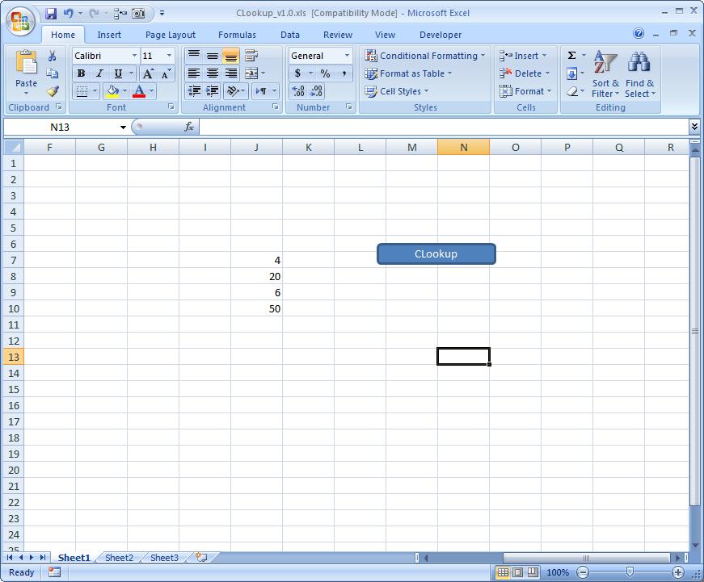Open the font size dropdown

tap(169, 56)
